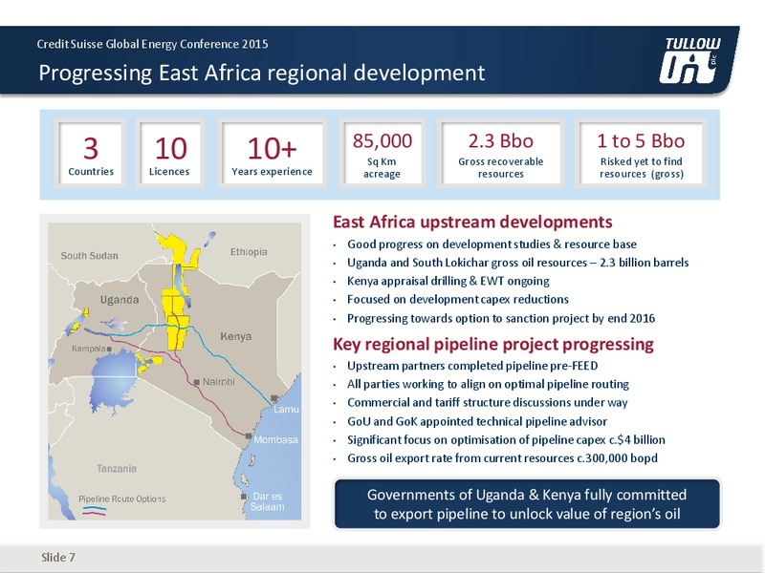765x573 pixels.
Task: Click the '85,000 Sq Km acreage' box
Action: (x=382, y=154)
